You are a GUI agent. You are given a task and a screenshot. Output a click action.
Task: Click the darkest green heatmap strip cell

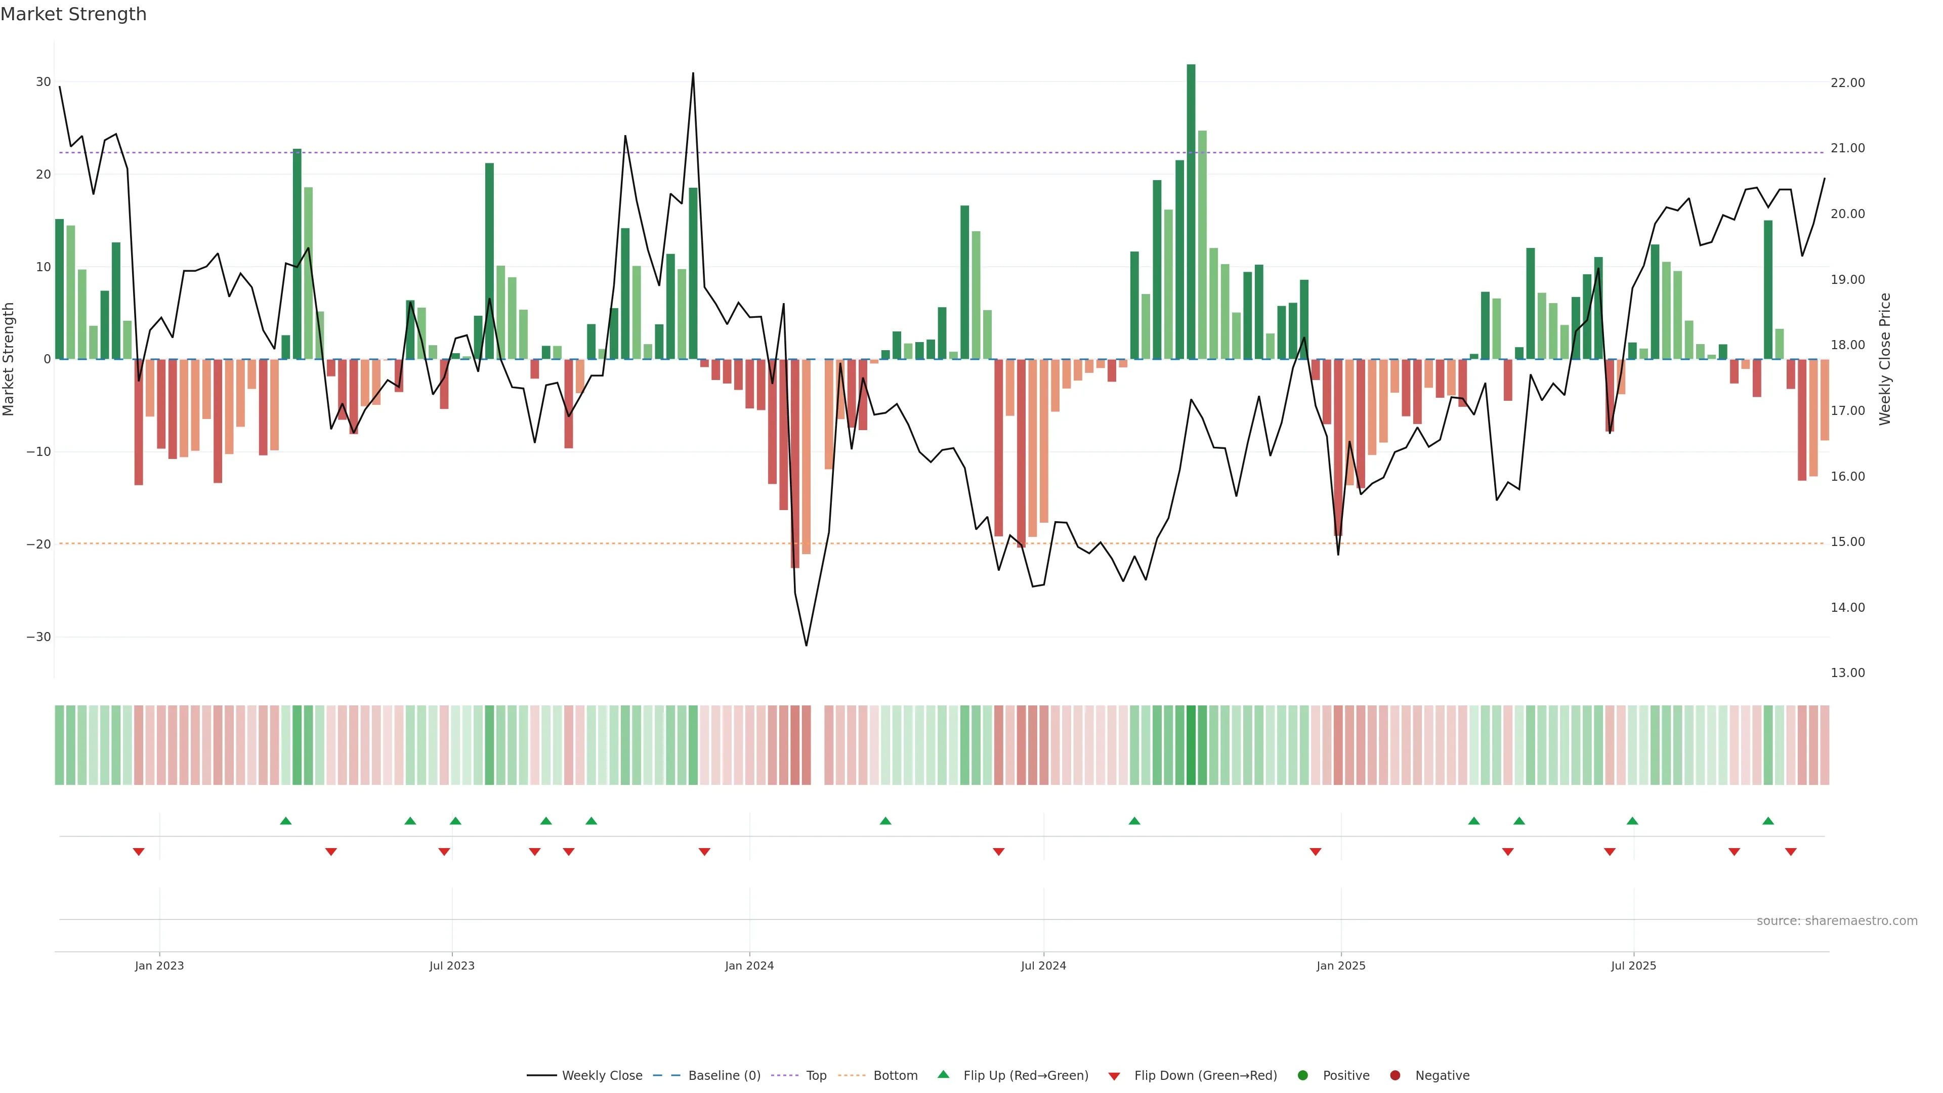1191,745
